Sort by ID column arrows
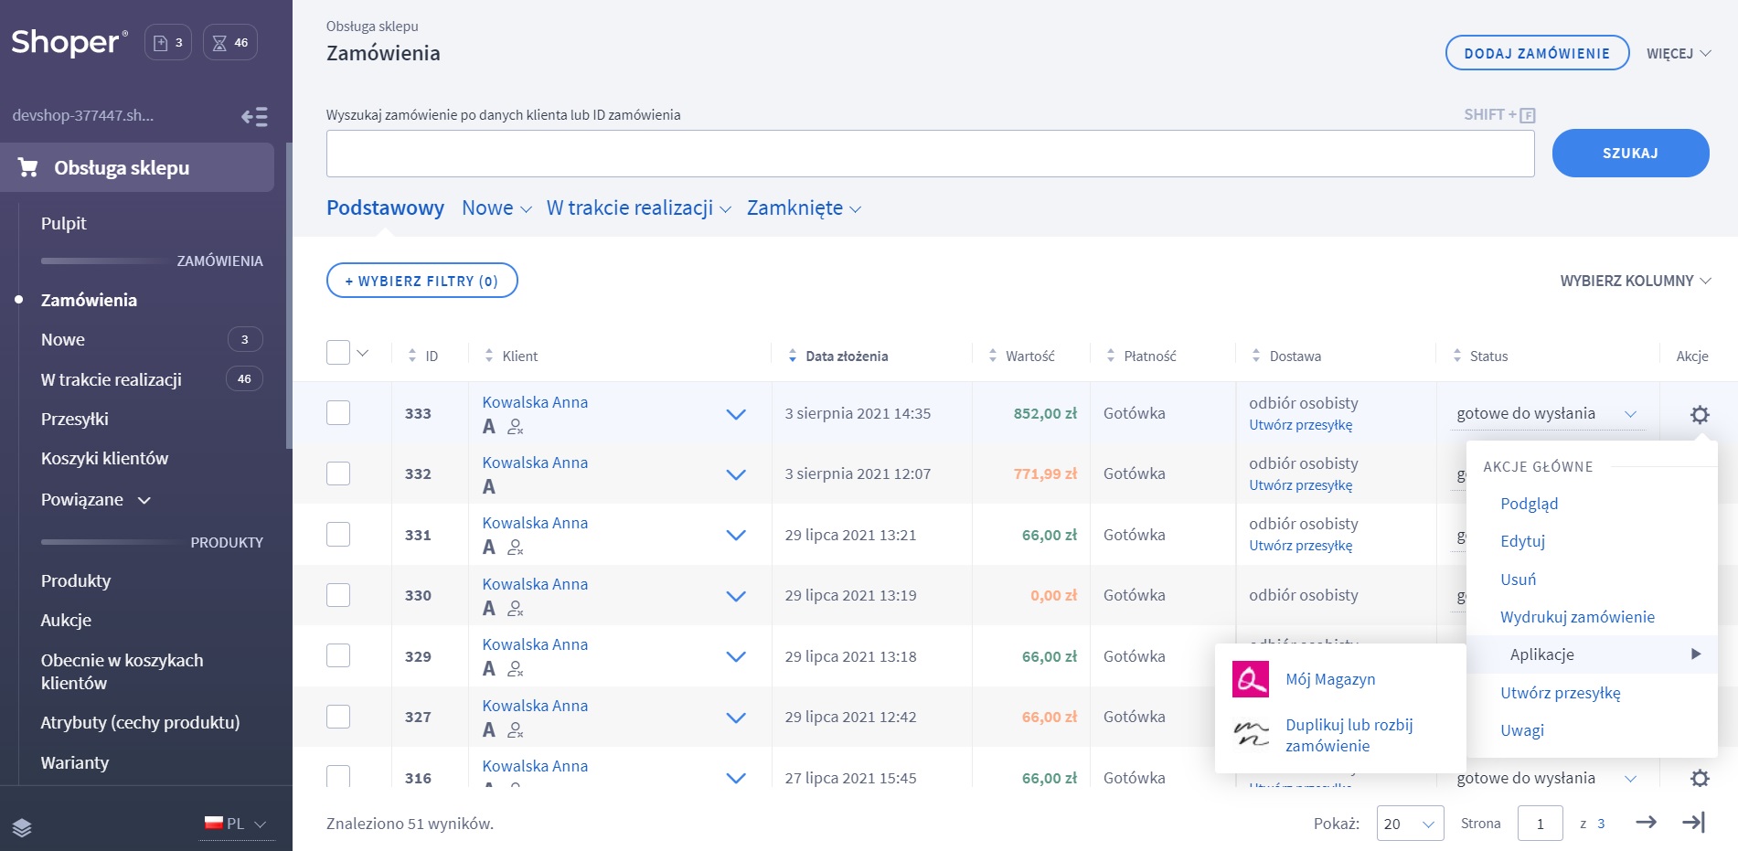 click(412, 356)
